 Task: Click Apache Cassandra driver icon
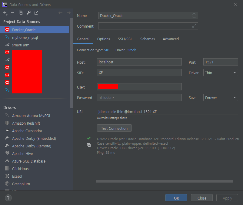7,130
